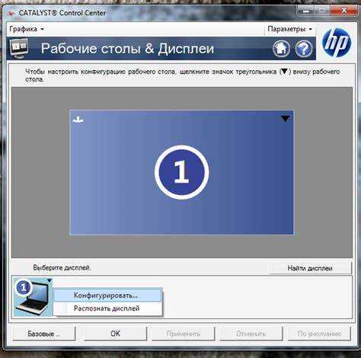The height and width of the screenshot is (358, 361).
Task: Open the Графика dropdown menu
Action: pyautogui.click(x=27, y=29)
